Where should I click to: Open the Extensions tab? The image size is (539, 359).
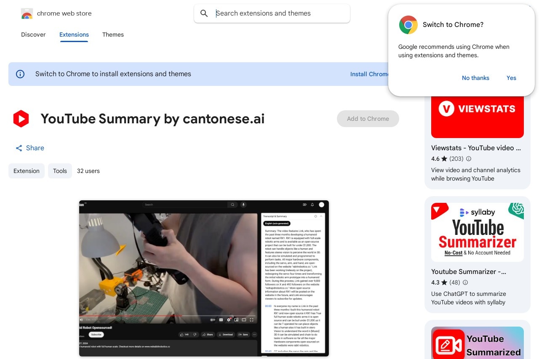74,35
